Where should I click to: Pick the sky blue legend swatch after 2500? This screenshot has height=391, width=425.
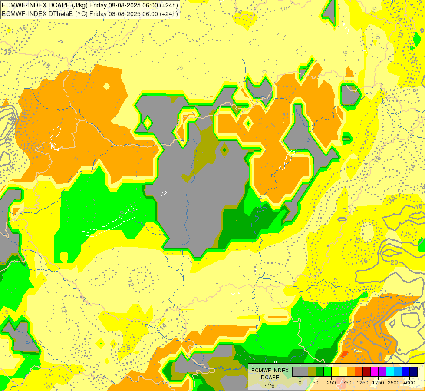398,371
